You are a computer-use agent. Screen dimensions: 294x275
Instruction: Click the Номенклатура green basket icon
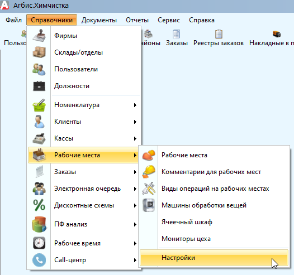[39, 105]
